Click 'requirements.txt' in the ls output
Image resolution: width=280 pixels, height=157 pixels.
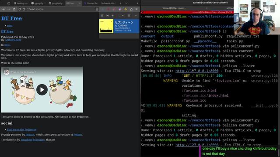(243, 36)
